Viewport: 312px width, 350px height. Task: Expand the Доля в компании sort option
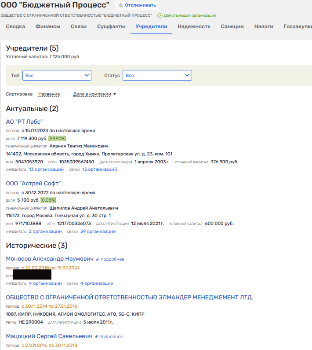[x=94, y=94]
